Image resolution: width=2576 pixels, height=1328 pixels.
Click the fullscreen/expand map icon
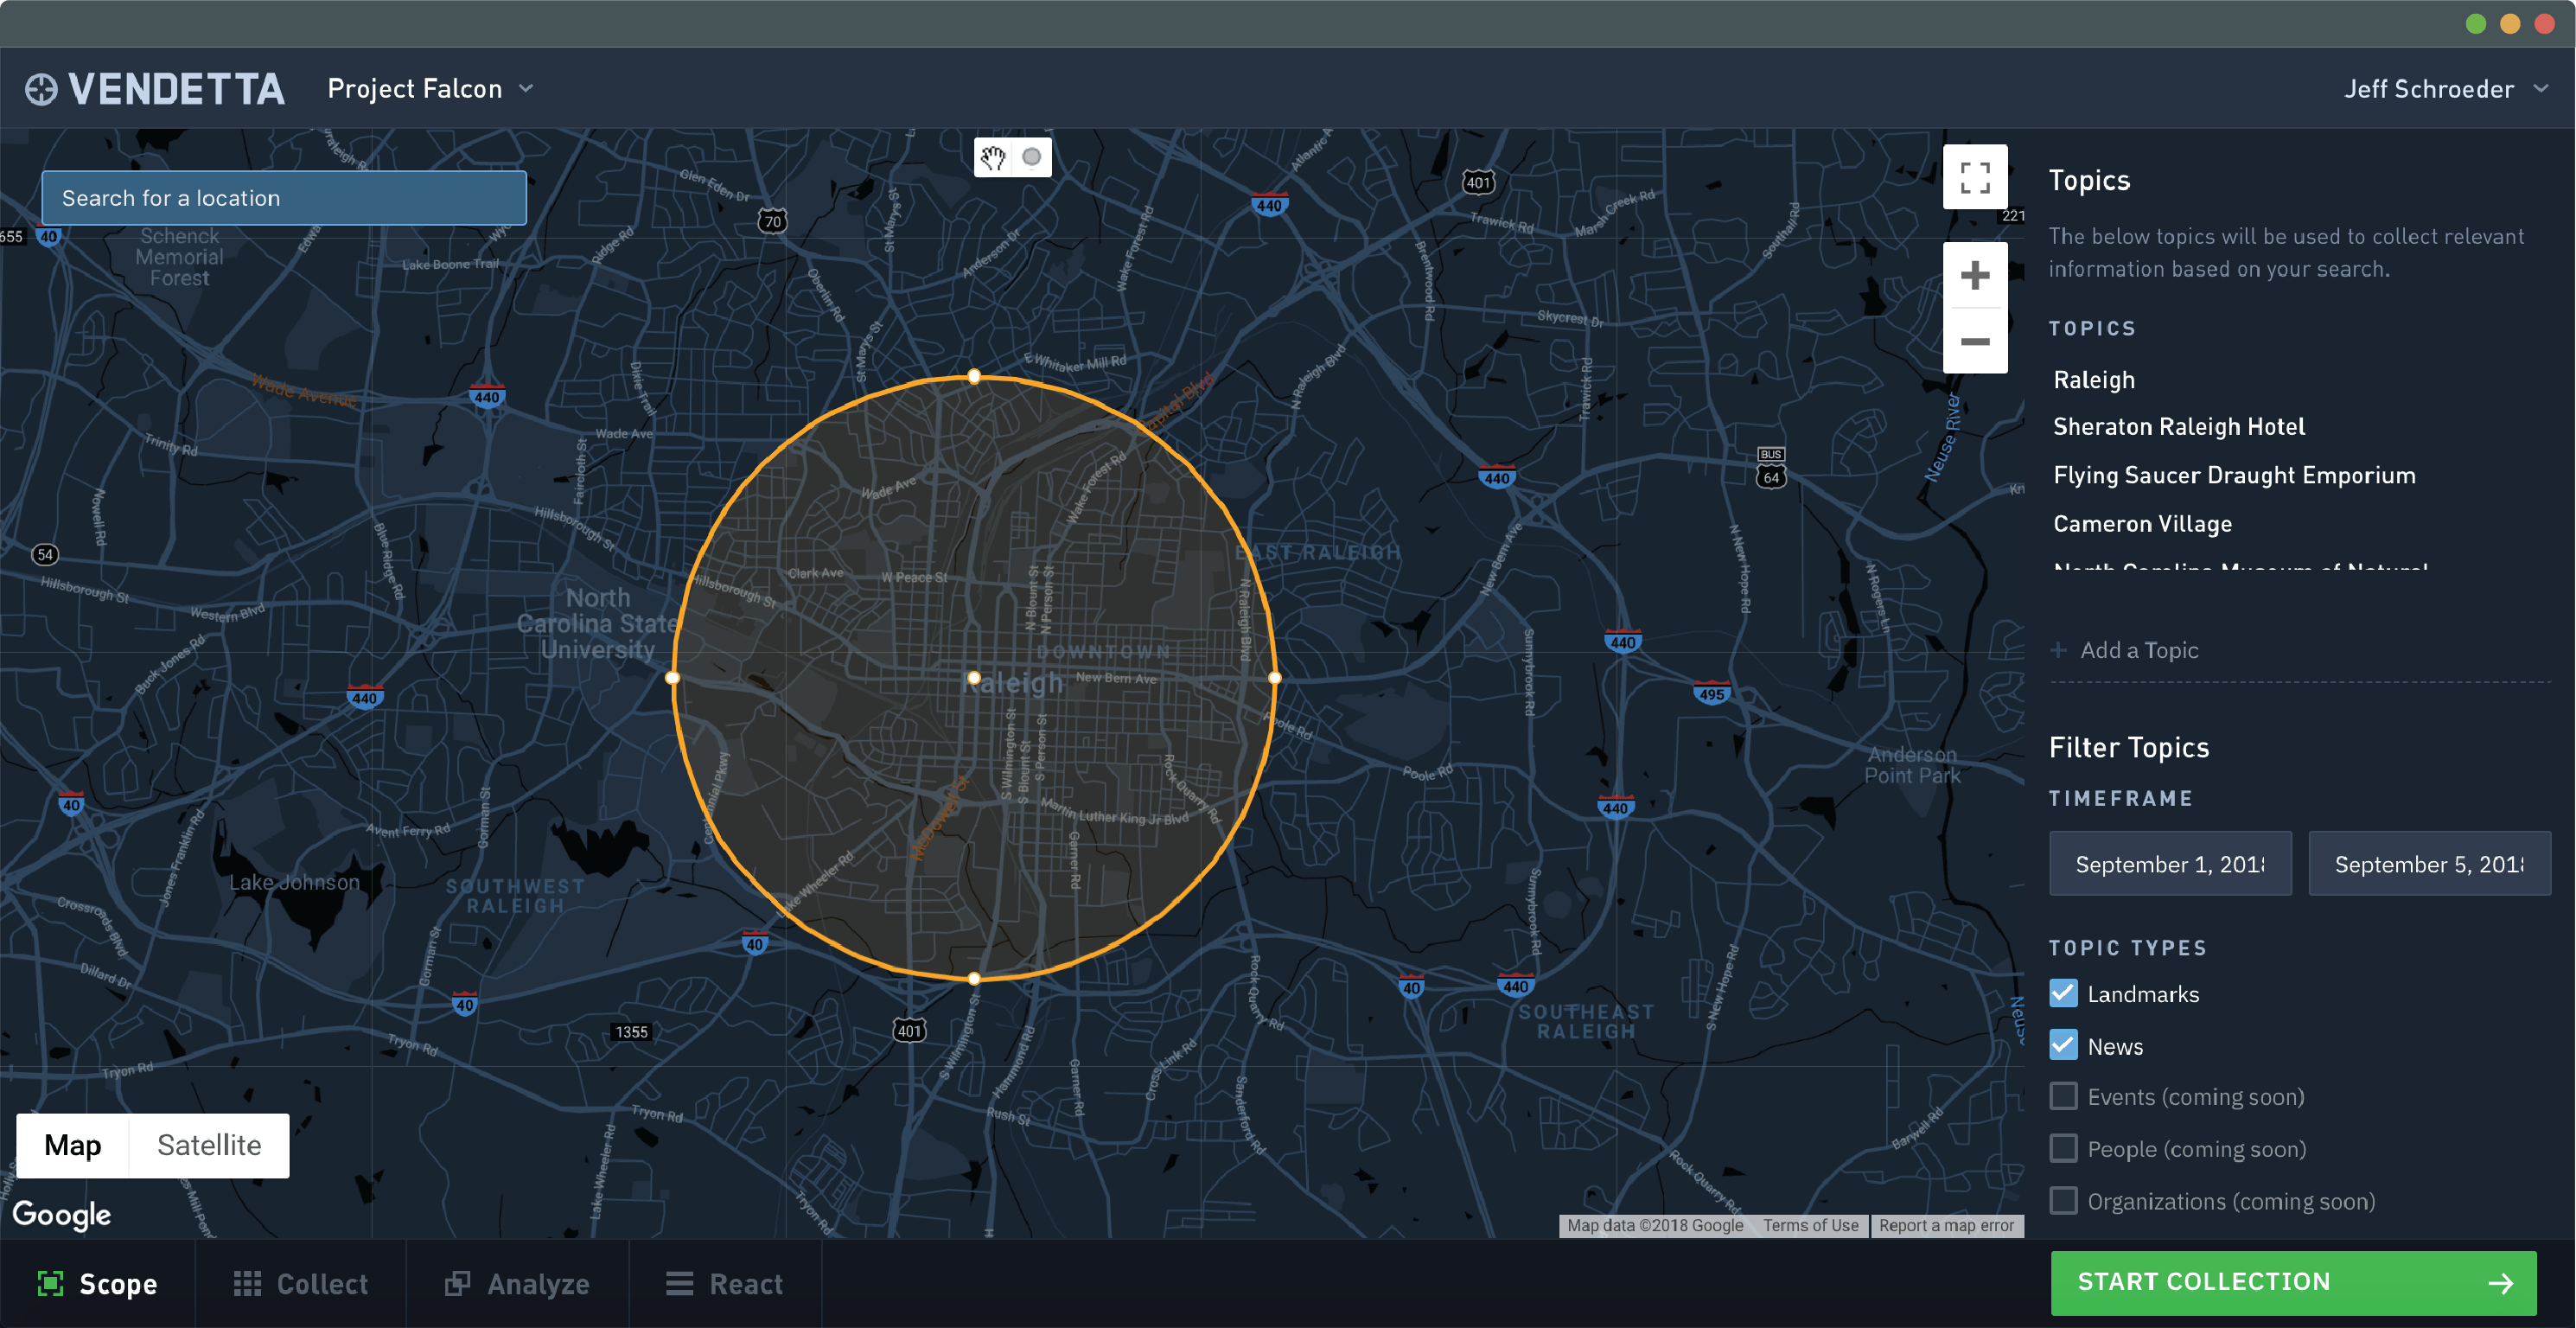[1973, 183]
